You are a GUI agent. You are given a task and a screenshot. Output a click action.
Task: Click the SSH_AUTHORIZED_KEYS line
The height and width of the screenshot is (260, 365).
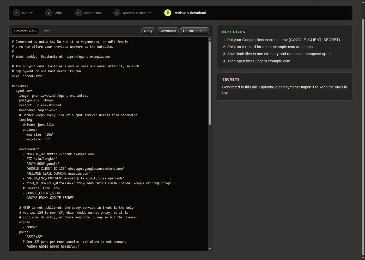click(97, 183)
